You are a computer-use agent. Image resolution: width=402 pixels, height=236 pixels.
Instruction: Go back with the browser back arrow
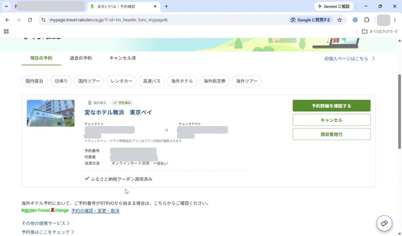pos(7,20)
